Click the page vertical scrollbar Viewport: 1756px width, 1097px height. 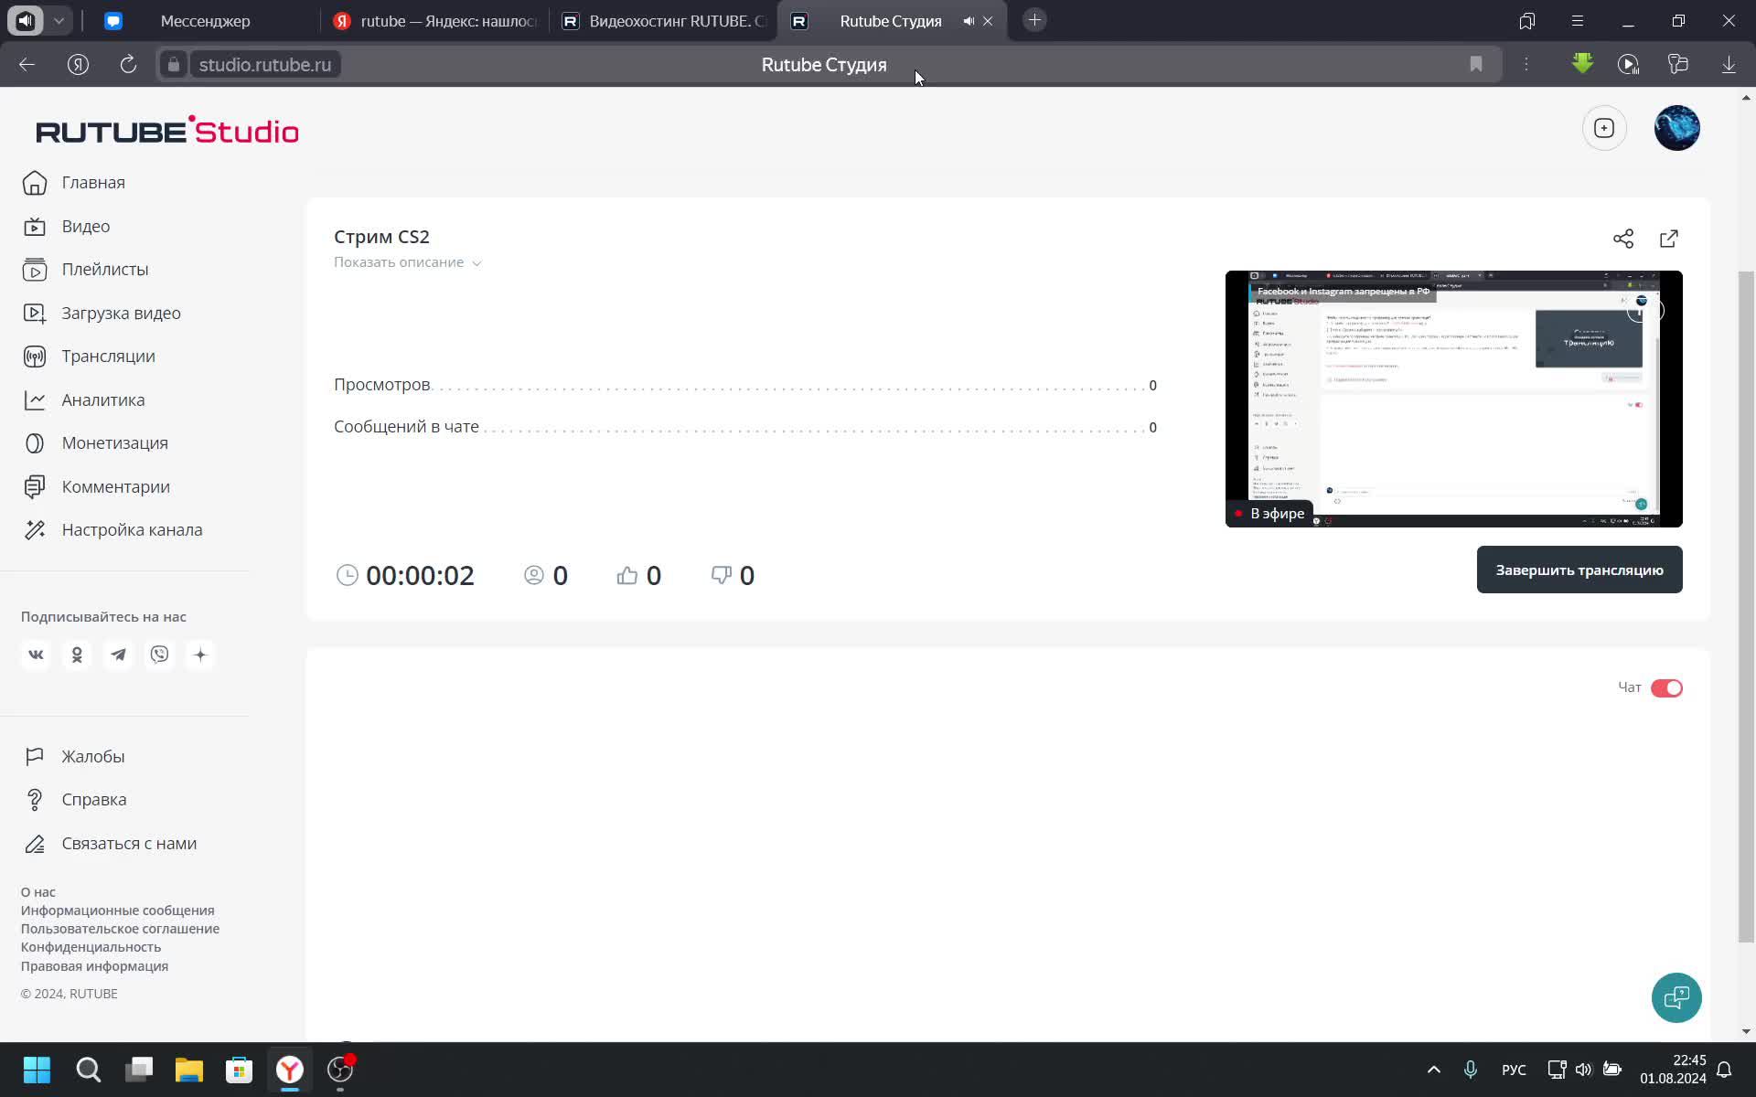pos(1746,607)
